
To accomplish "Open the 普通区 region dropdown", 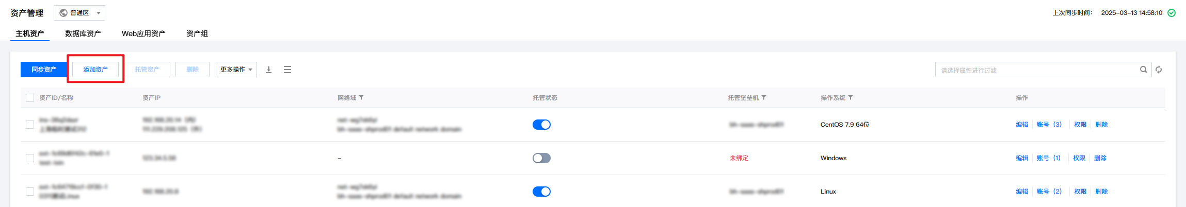I will 79,13.
